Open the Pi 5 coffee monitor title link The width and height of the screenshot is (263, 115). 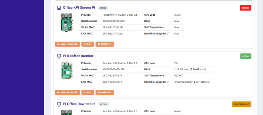tap(78, 56)
